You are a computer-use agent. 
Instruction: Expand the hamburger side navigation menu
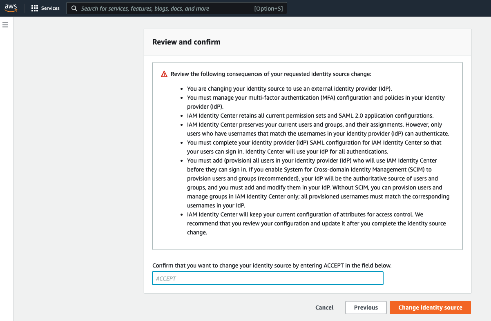coord(5,25)
